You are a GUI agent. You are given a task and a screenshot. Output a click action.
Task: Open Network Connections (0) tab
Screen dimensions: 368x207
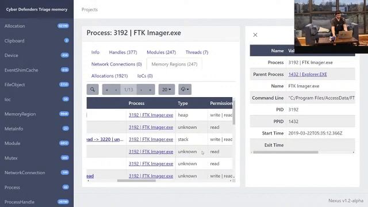click(117, 64)
